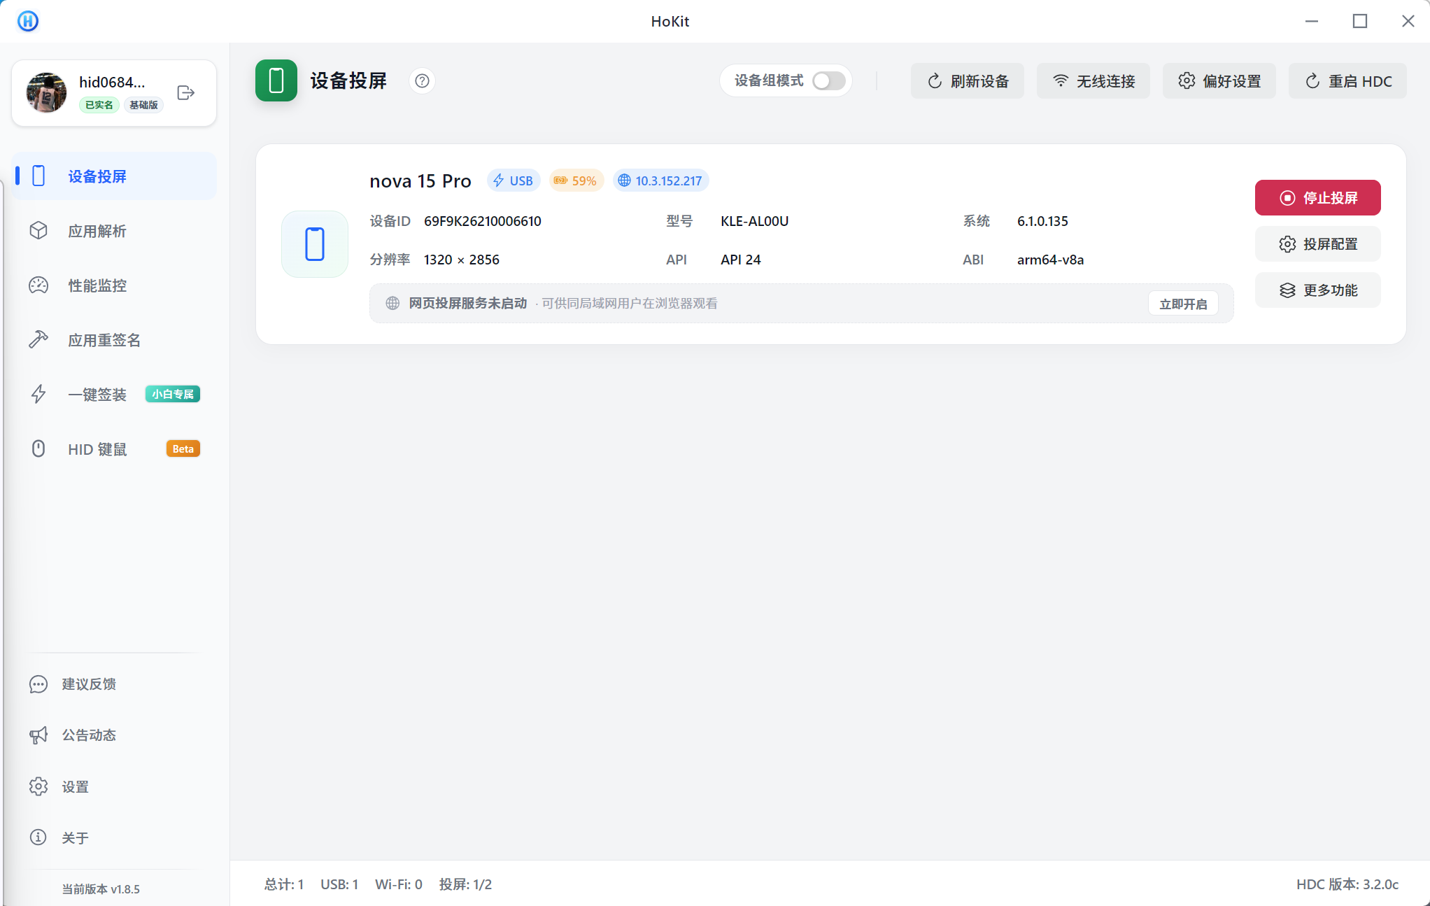Click the HoKit logo in title bar
This screenshot has height=906, width=1430.
(x=28, y=21)
